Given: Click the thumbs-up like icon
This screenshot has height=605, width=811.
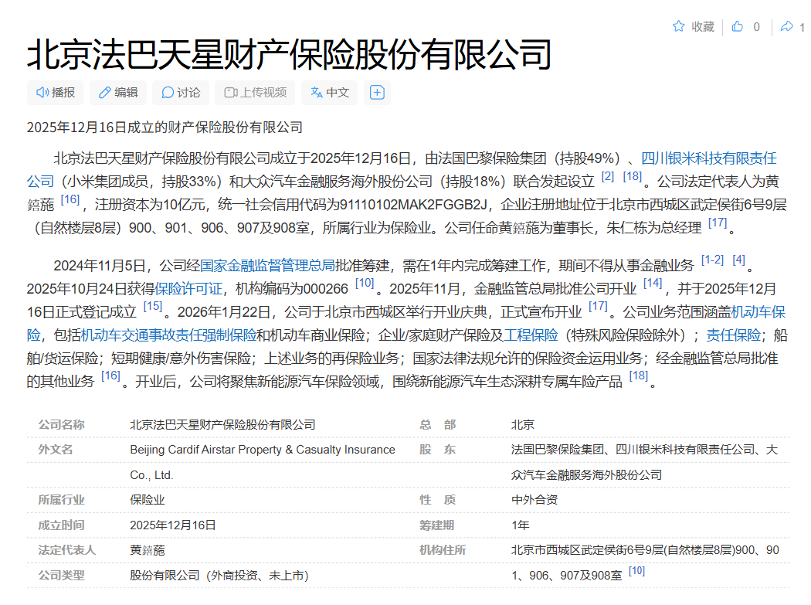Looking at the screenshot, I should 738,26.
